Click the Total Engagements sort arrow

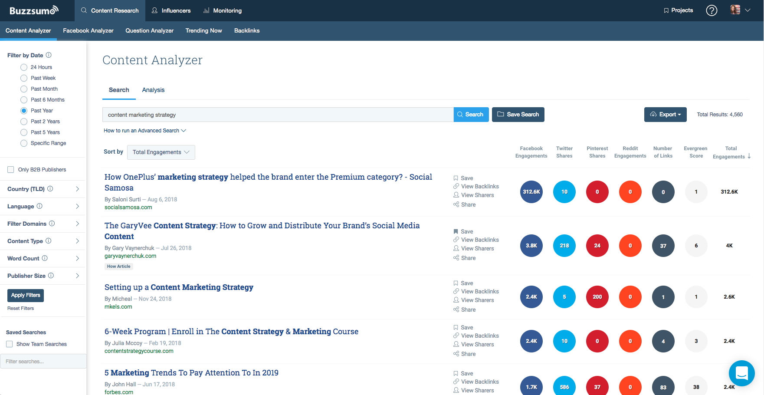point(749,156)
